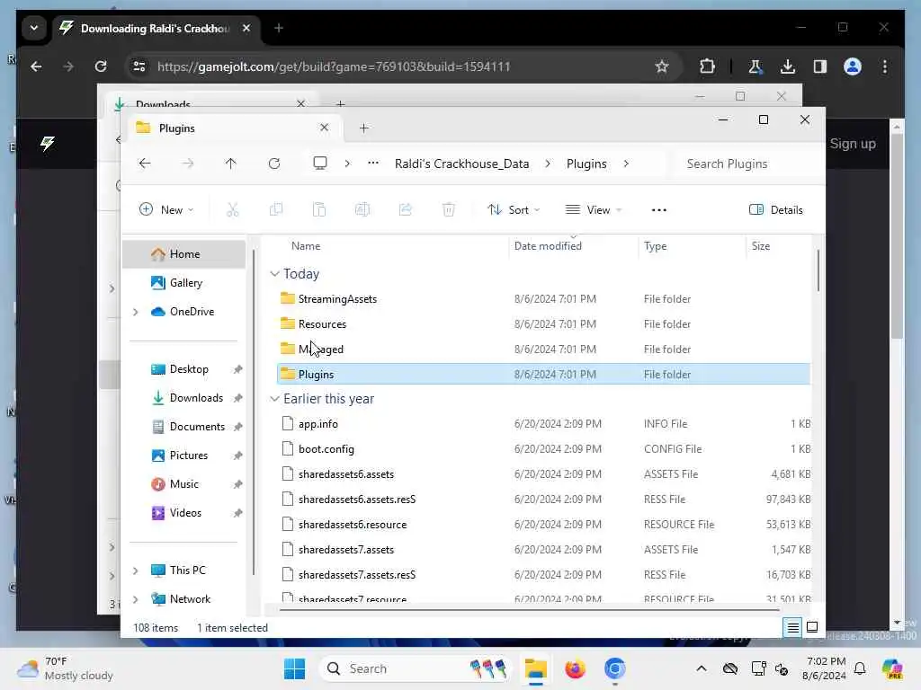Open the address bar ellipsis for hidden path
This screenshot has width=921, height=690.
coord(373,164)
